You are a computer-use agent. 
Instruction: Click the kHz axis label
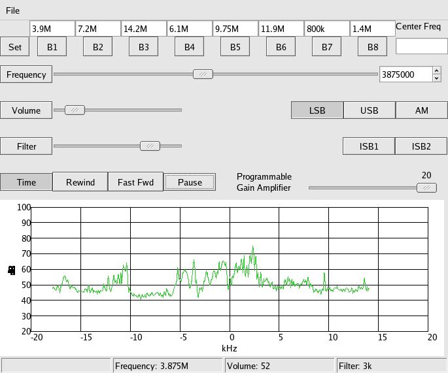pyautogui.click(x=230, y=348)
